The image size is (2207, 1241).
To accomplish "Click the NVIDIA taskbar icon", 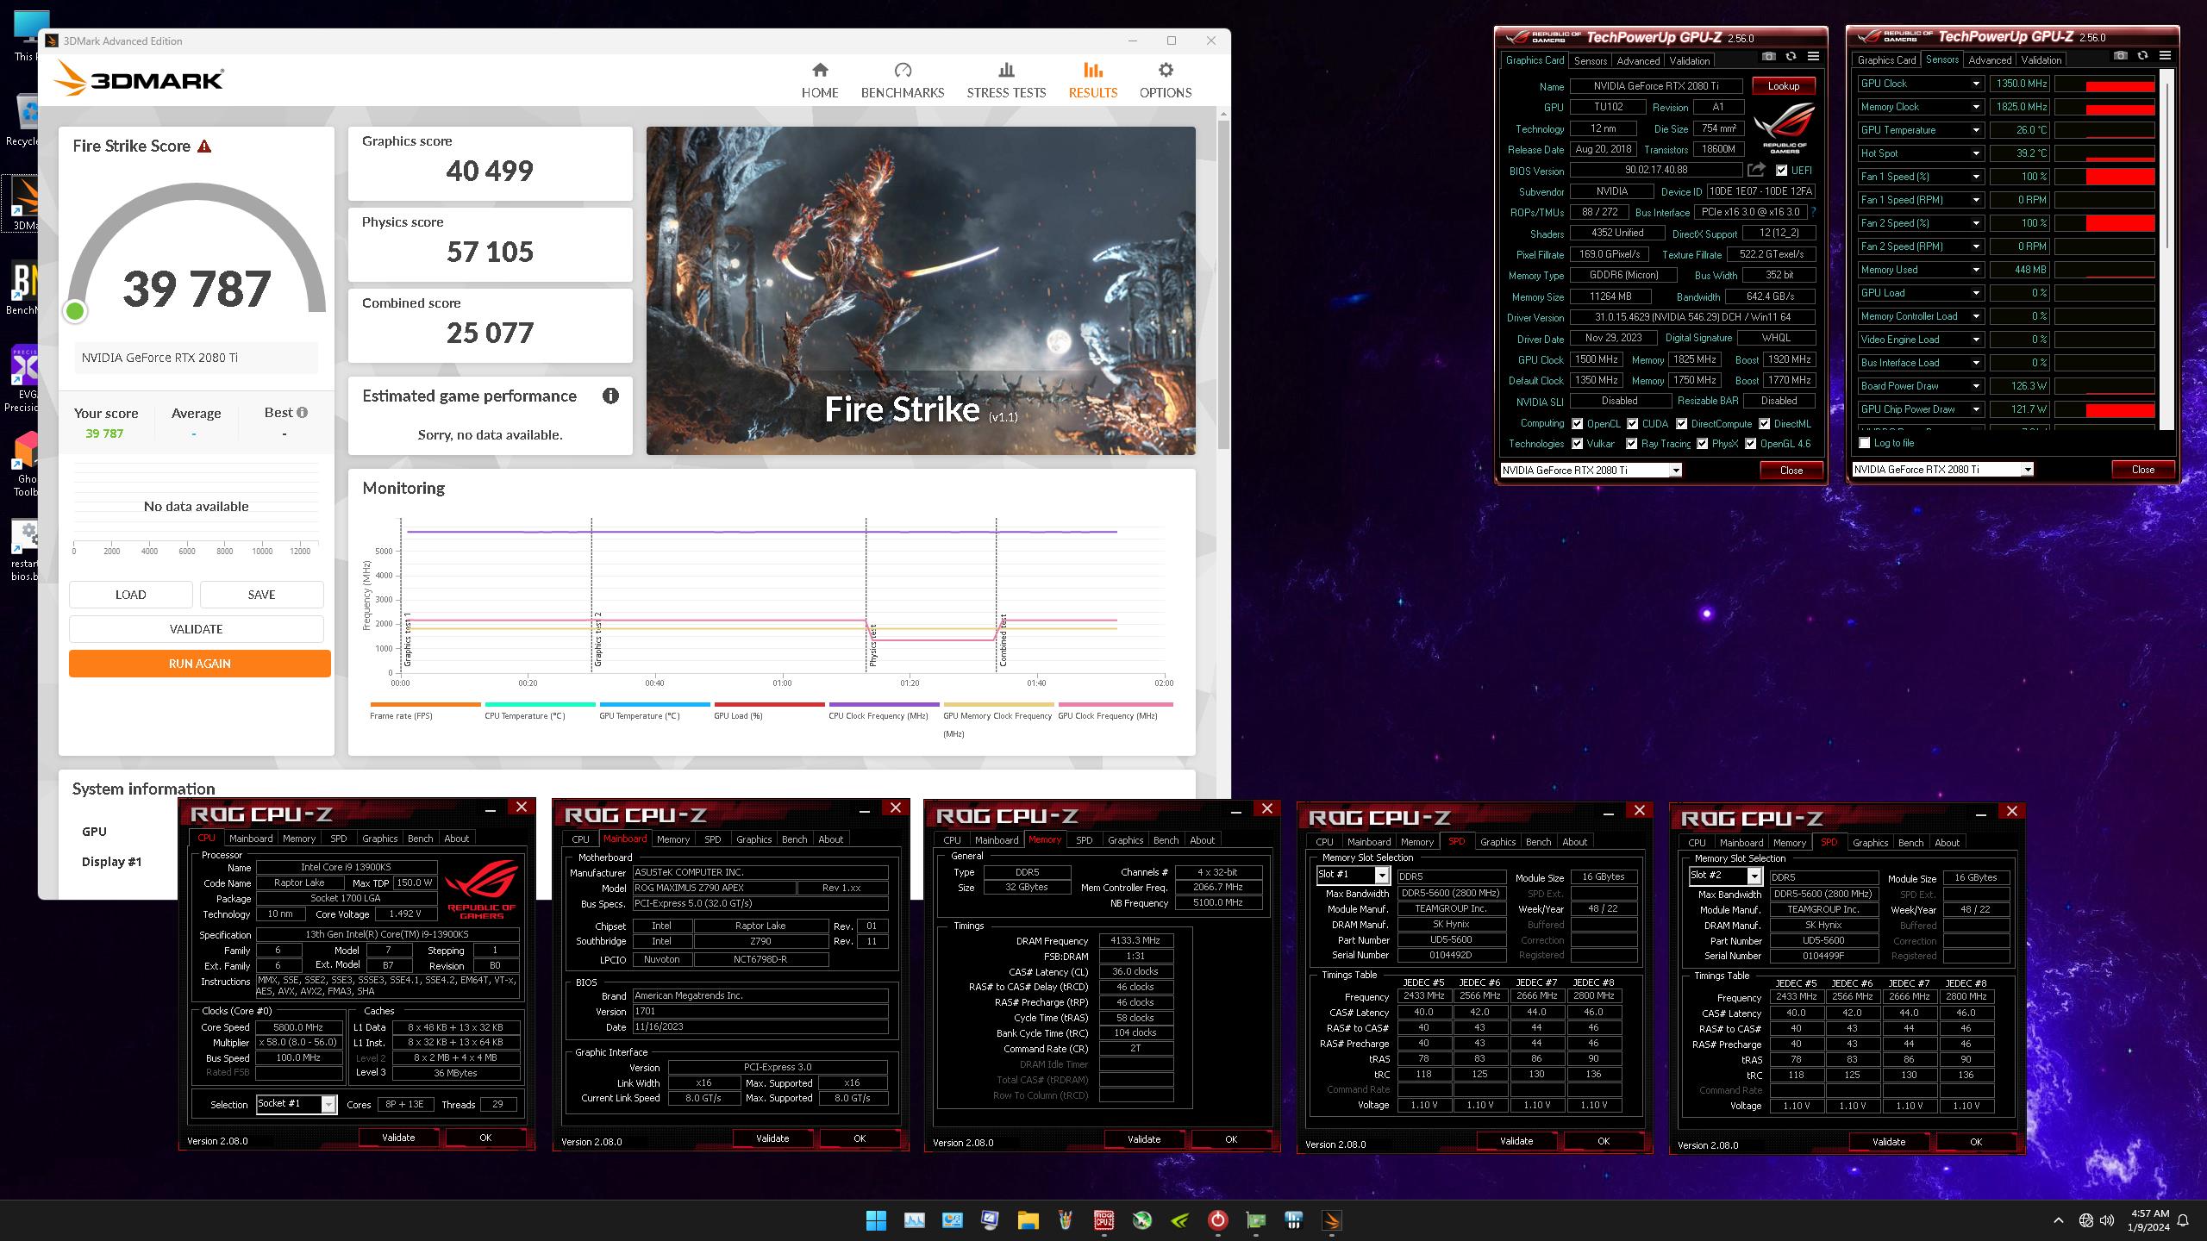I will (1180, 1220).
